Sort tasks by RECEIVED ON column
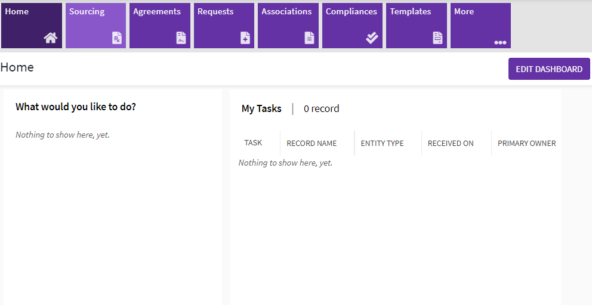592x305 pixels. click(x=451, y=144)
